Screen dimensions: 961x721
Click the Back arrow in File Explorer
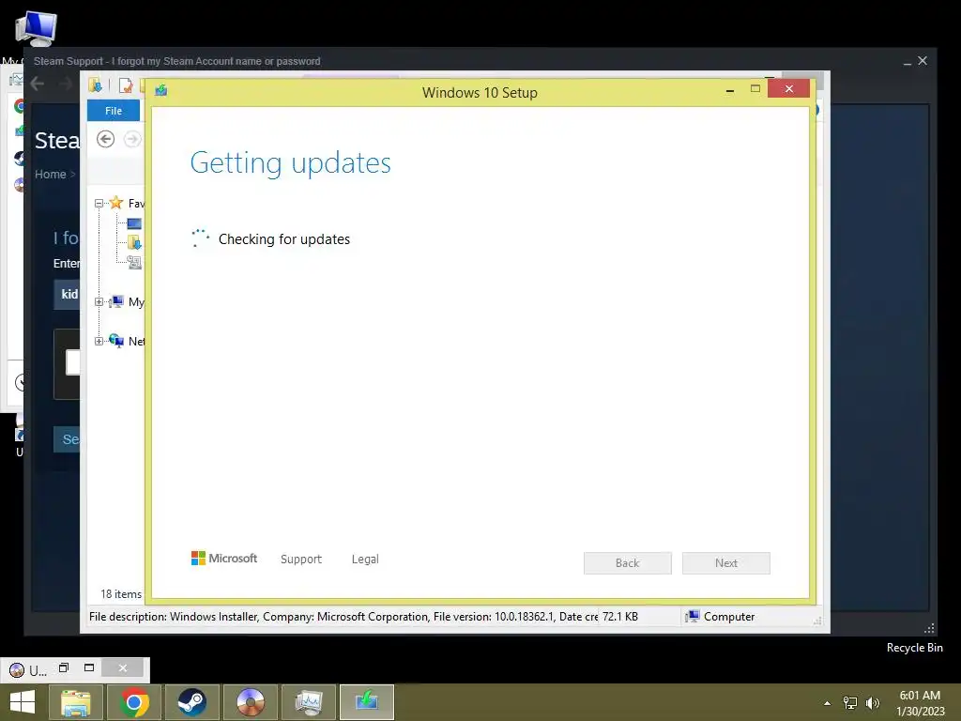tap(105, 139)
